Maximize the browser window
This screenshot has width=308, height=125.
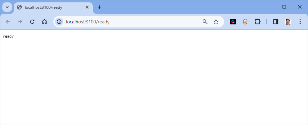pyautogui.click(x=284, y=7)
